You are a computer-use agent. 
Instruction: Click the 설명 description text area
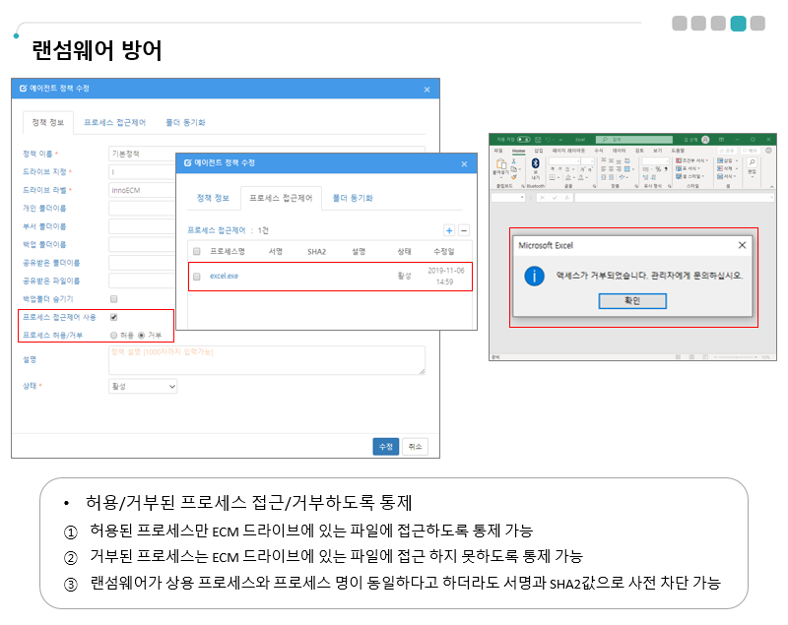click(266, 360)
